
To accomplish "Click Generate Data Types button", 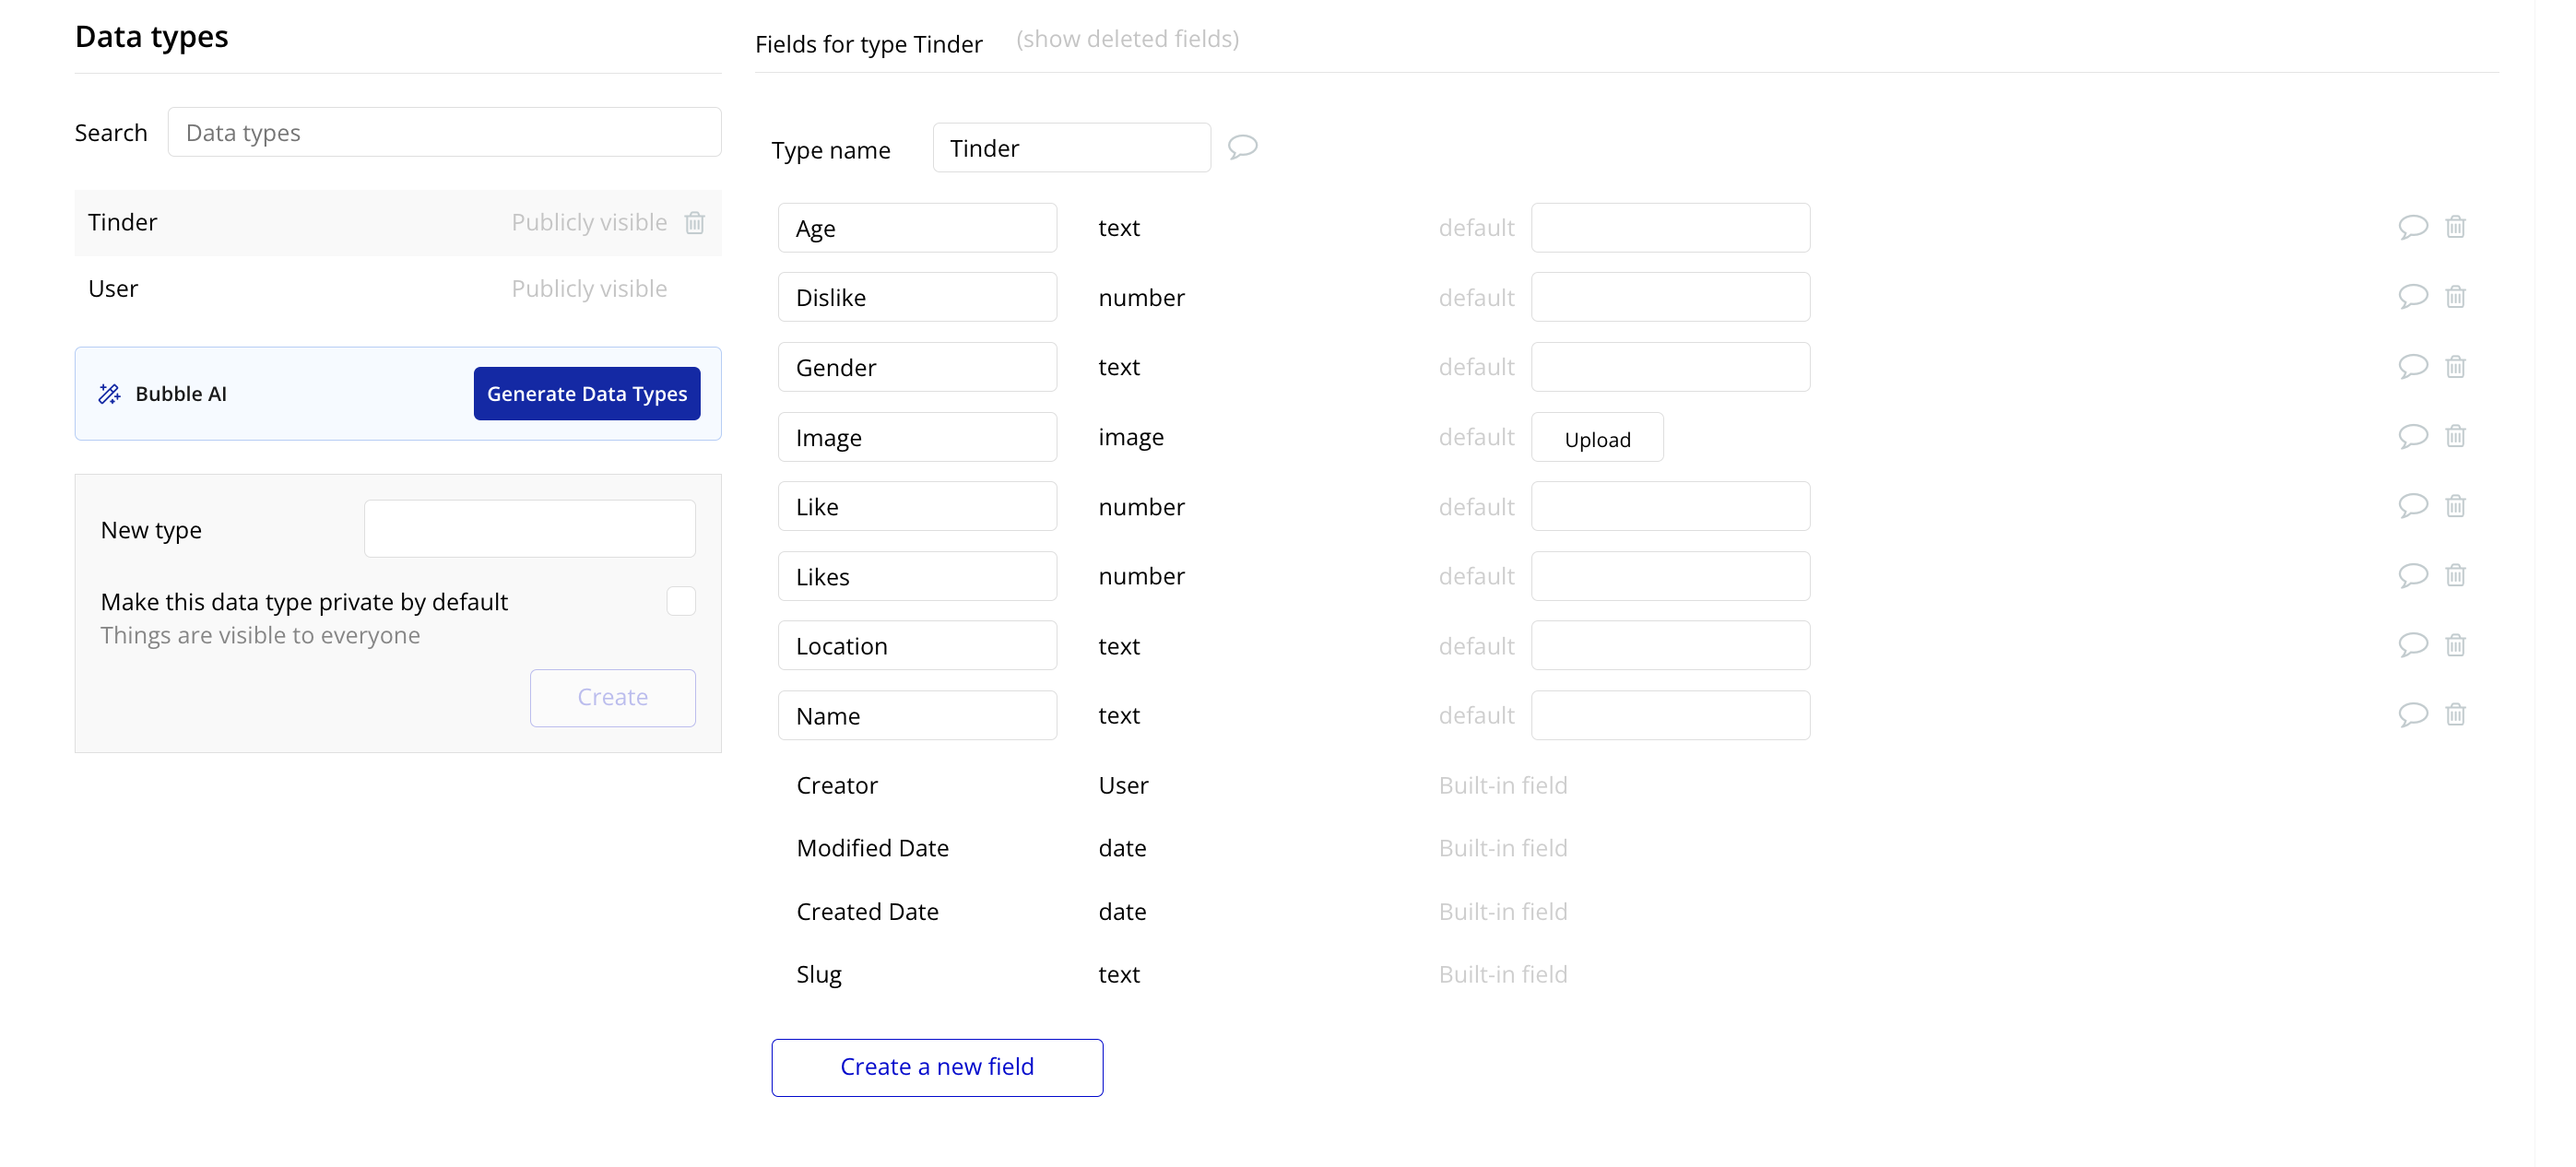I will click(x=587, y=394).
